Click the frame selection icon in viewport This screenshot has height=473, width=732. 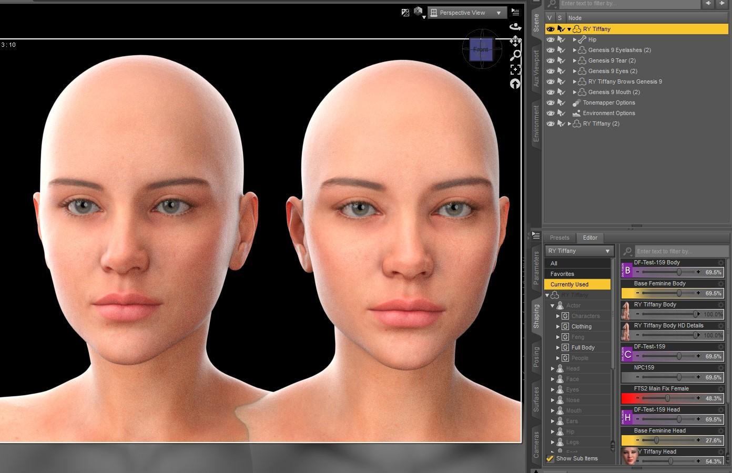[x=515, y=69]
